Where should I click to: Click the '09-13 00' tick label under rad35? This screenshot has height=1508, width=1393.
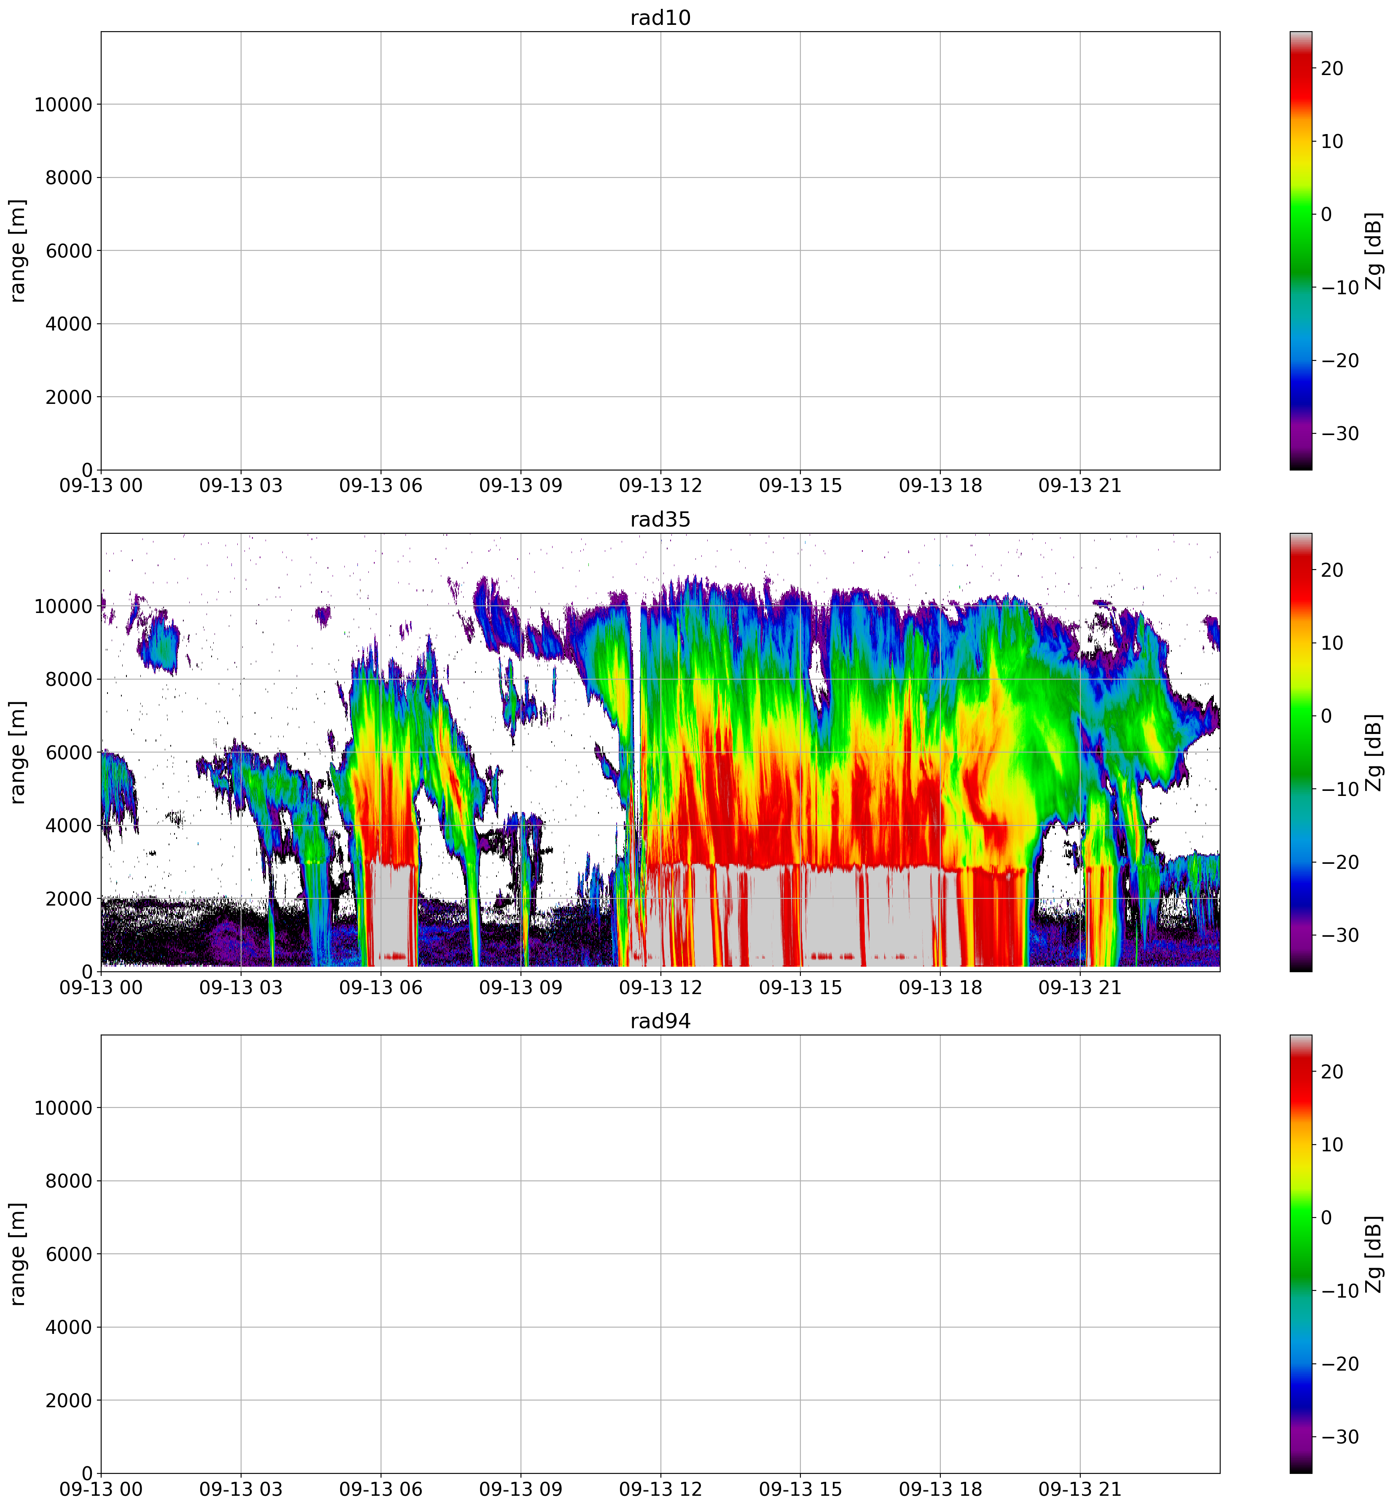[101, 988]
